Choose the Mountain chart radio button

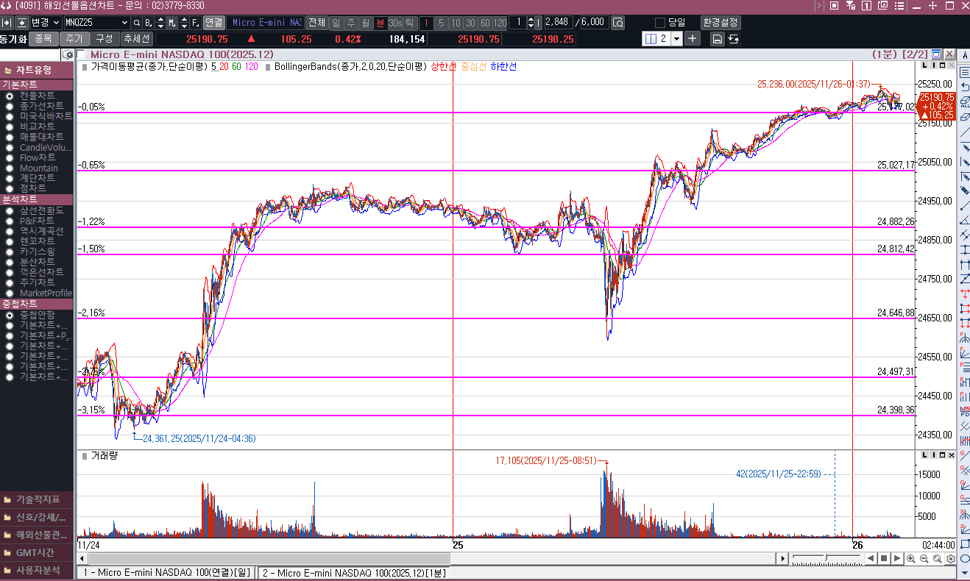click(10, 168)
